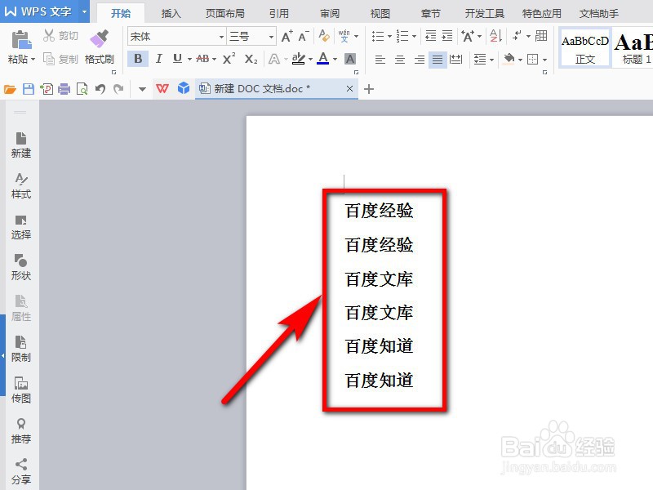653x490 pixels.
Task: Click the sort A-Z icon
Action: (495, 36)
